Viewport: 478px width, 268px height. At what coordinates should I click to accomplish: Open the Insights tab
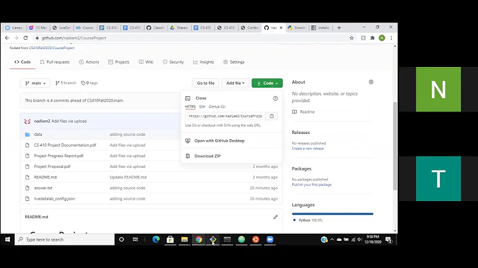[x=203, y=62]
